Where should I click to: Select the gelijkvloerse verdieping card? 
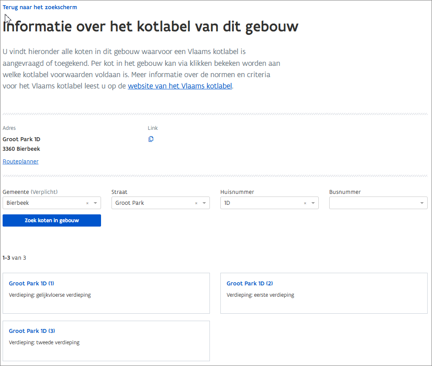[x=106, y=301]
